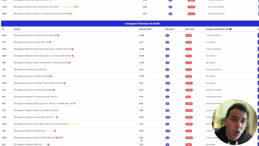259x146 pixels.
Task: Click Instagram icon in service row 570
Action: pyautogui.click(x=15, y=90)
